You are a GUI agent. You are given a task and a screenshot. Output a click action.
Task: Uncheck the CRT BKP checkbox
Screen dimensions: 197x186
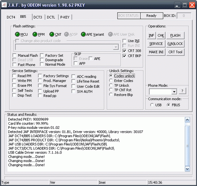(125, 56)
